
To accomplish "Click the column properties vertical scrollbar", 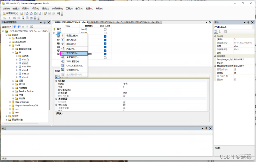I will [x=208, y=88].
